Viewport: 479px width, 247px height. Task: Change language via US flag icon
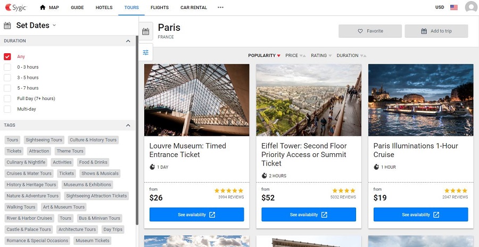click(x=454, y=7)
